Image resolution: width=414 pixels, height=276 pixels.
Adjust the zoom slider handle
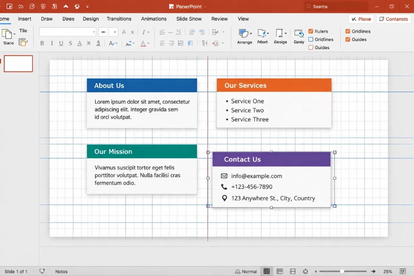pos(342,271)
